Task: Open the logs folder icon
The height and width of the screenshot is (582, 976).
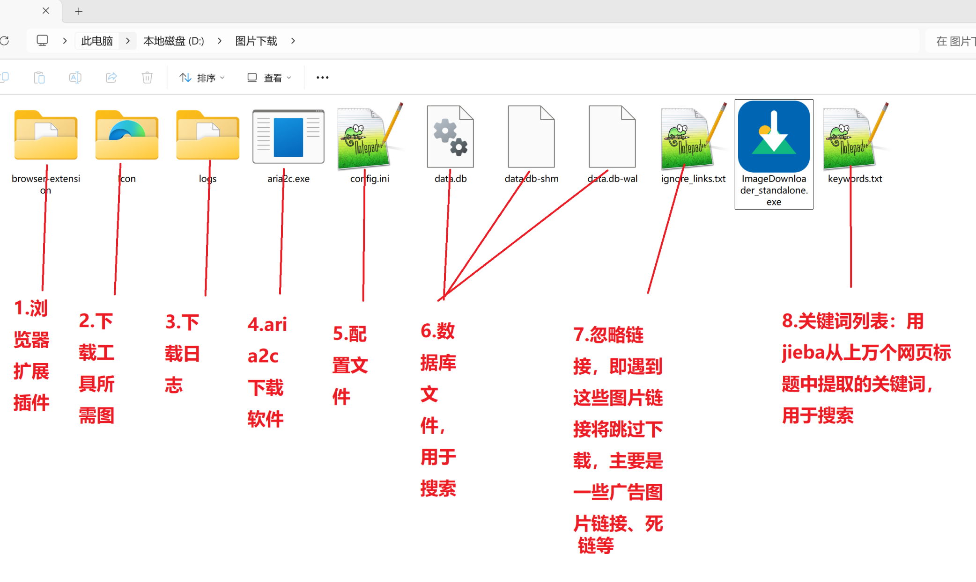Action: click(208, 135)
